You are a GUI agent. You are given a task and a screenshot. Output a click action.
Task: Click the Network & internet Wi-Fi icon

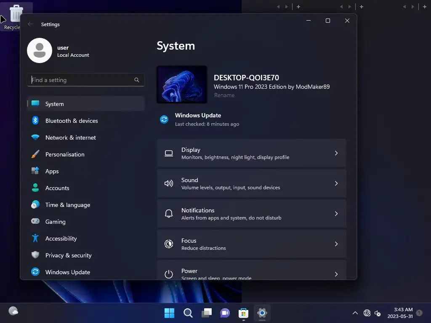click(35, 137)
